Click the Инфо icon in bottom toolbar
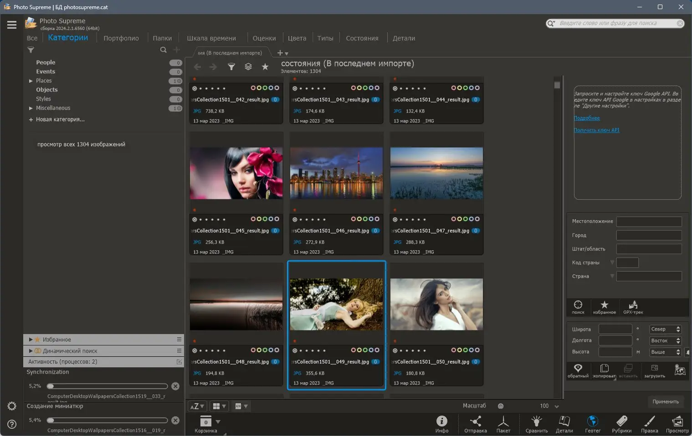The height and width of the screenshot is (436, 692). click(x=441, y=421)
